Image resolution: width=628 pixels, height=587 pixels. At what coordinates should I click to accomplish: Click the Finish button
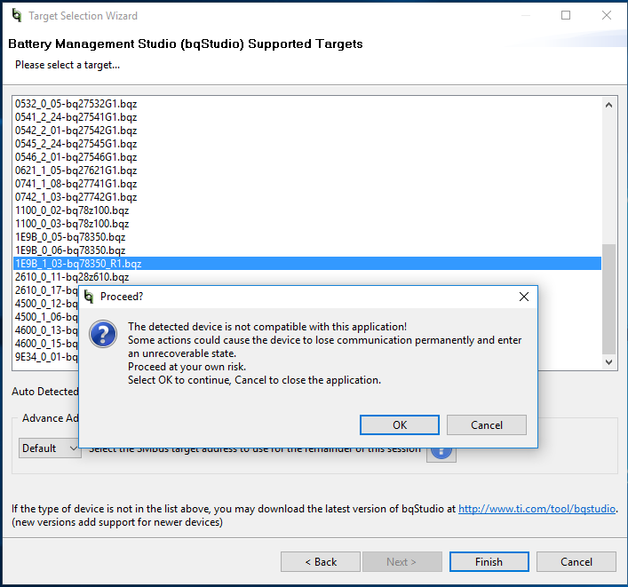coord(489,562)
